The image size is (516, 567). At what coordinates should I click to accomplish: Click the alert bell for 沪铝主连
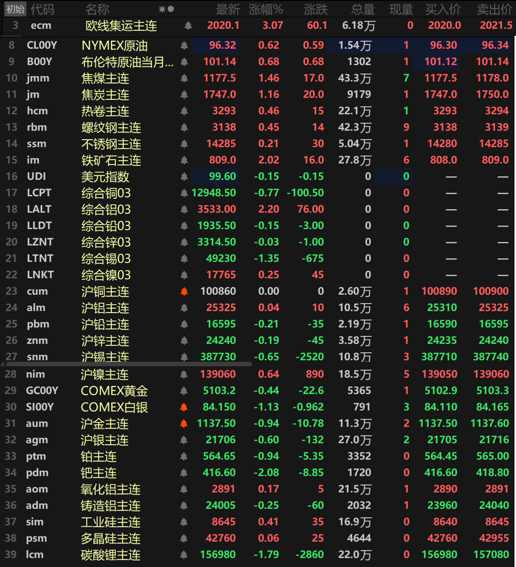pos(184,308)
